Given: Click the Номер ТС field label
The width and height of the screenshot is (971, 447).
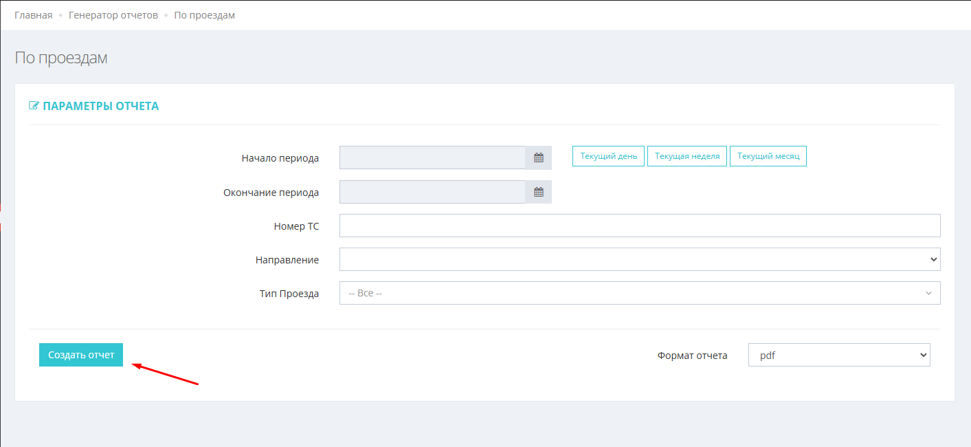Looking at the screenshot, I should 296,226.
